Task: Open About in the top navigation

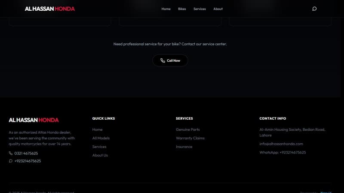Action: pos(218,9)
